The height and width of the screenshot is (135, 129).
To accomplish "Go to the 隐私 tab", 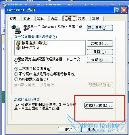I will click(x=42, y=19).
